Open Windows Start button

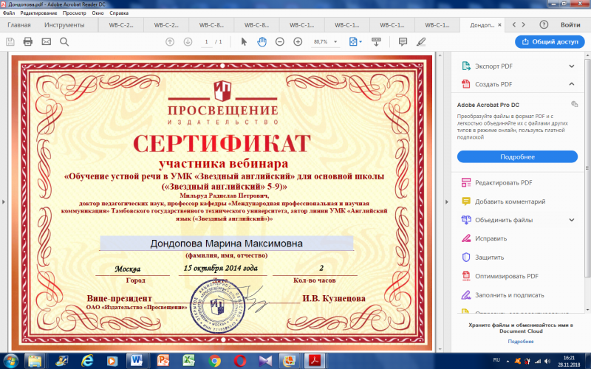pos(10,361)
